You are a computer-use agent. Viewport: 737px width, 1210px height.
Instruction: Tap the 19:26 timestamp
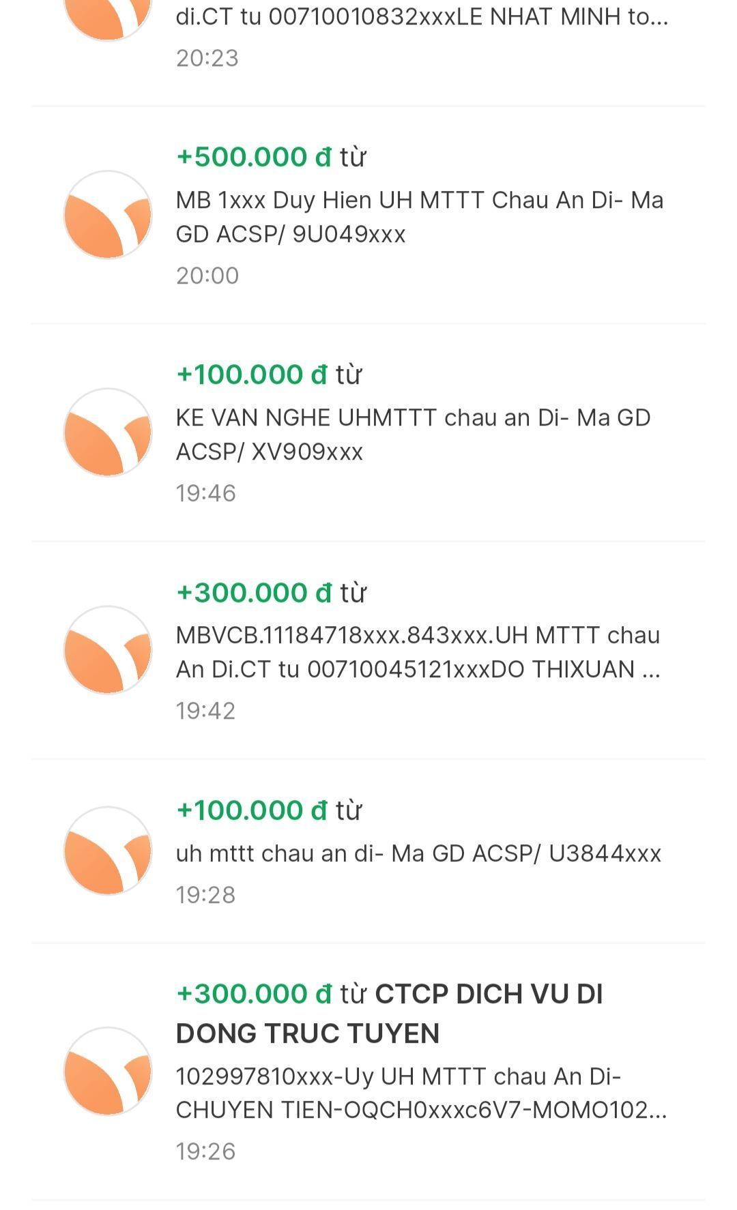206,1151
